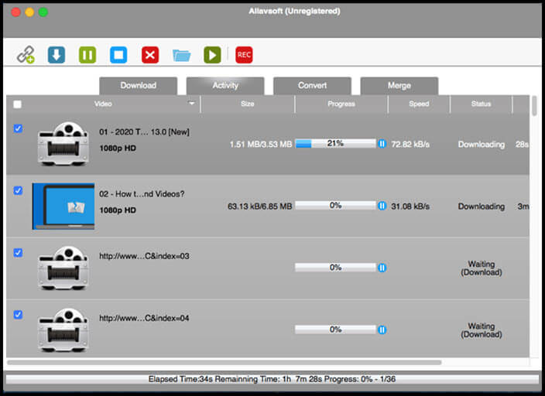Image resolution: width=545 pixels, height=396 pixels.
Task: Switch to the Merge tab
Action: tap(399, 86)
